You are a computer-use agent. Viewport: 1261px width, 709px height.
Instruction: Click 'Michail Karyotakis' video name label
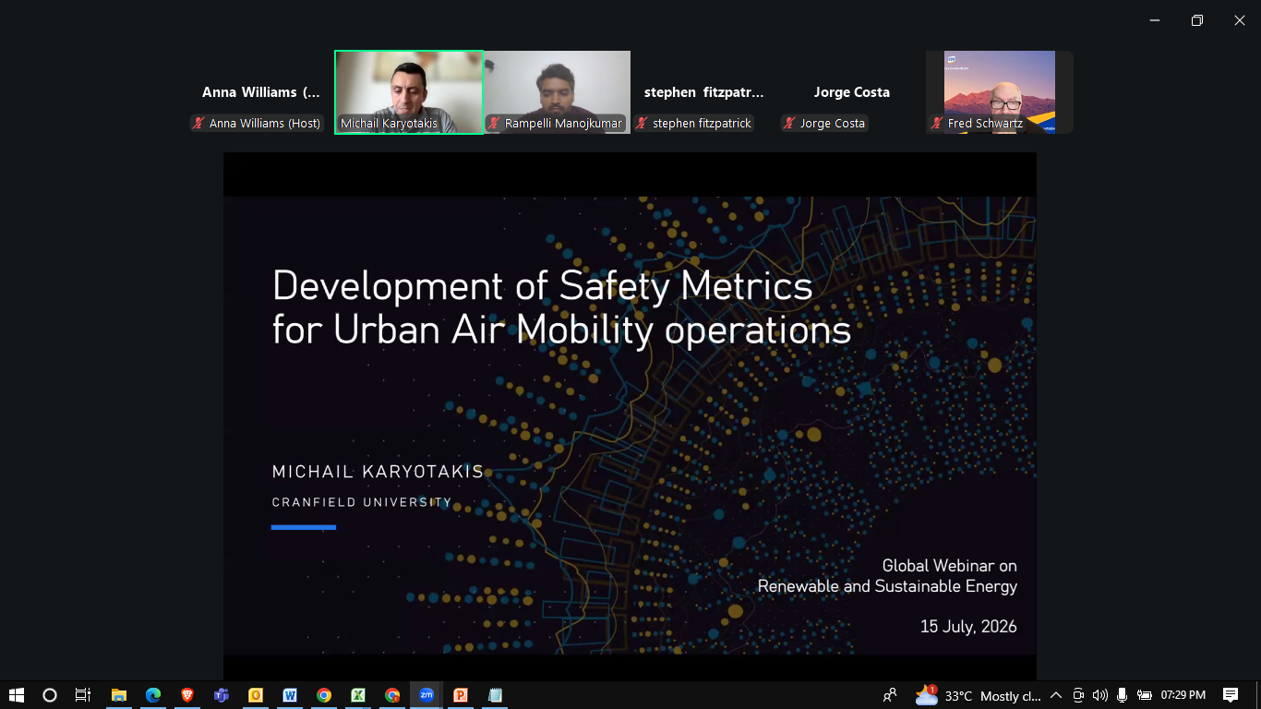pyautogui.click(x=389, y=123)
